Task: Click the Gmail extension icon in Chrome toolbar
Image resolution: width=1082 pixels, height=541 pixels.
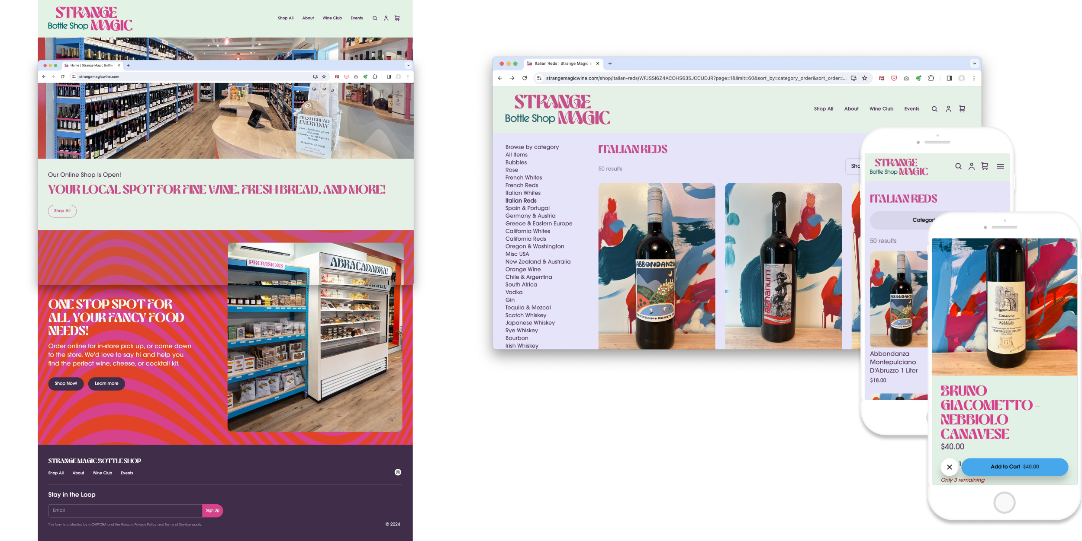Action: click(x=881, y=78)
